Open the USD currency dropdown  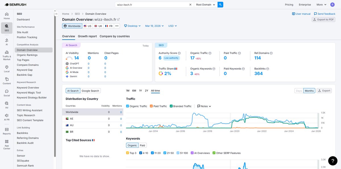(172, 26)
